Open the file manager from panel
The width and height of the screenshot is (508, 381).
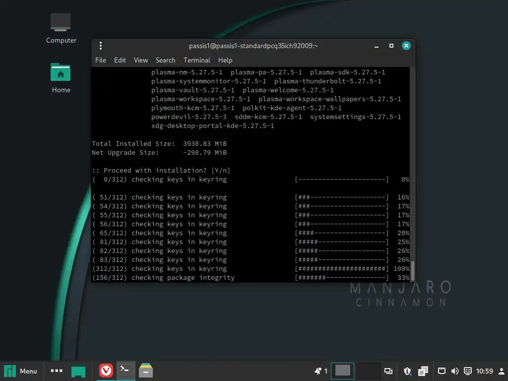tap(146, 371)
